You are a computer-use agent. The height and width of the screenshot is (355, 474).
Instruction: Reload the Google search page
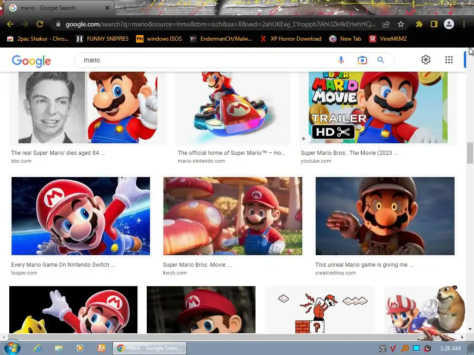[x=40, y=24]
